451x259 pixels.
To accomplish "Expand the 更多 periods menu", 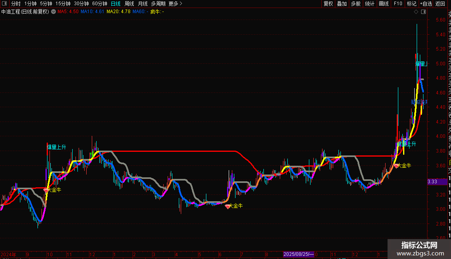I will pos(175,4).
